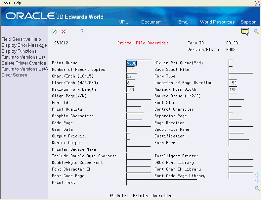Click the Char./Inch input field
The width and height of the screenshot is (261, 200).
point(132,76)
